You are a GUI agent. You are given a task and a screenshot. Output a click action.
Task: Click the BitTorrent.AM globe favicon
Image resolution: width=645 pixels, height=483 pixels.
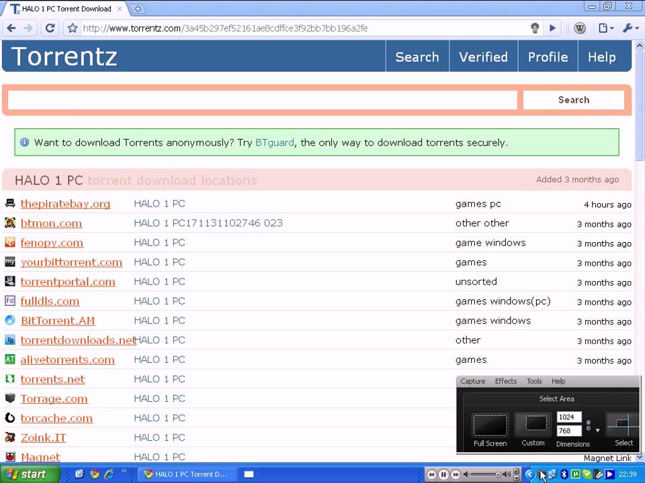coord(10,320)
